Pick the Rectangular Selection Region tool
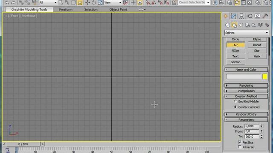The height and width of the screenshot is (153, 273). 73,3
